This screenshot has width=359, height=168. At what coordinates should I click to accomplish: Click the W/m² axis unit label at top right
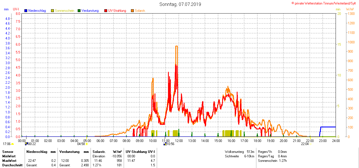(x=350, y=9)
